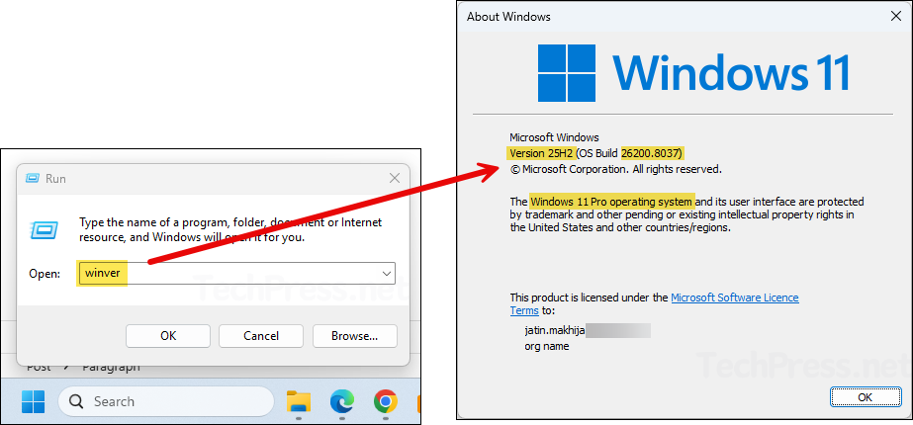913x425 pixels.
Task: Click 'Windows 11 Pro operating system' text
Action: click(612, 202)
